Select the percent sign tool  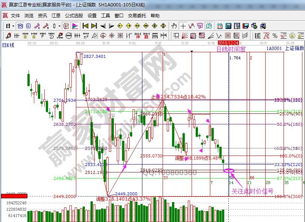point(275,36)
